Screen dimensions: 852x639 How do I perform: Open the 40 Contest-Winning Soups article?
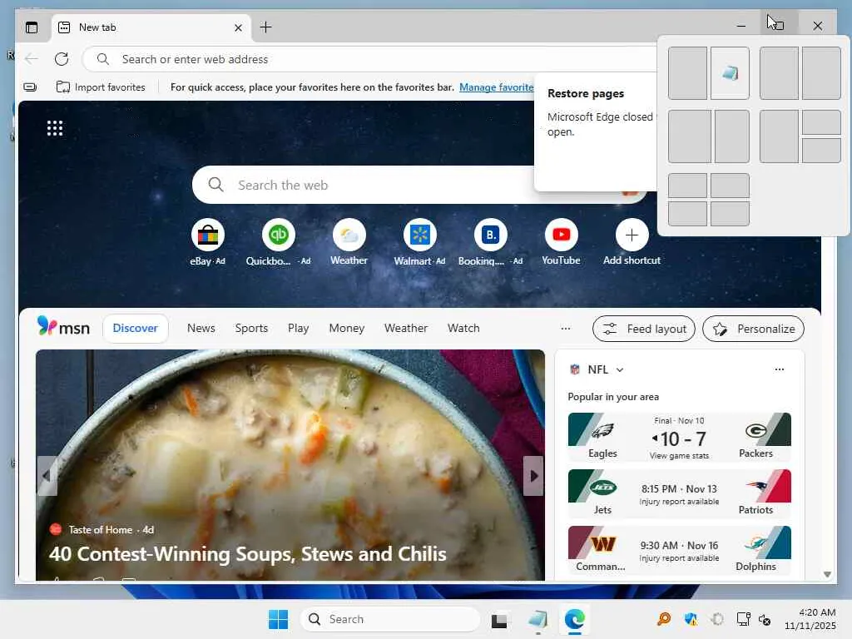(248, 553)
